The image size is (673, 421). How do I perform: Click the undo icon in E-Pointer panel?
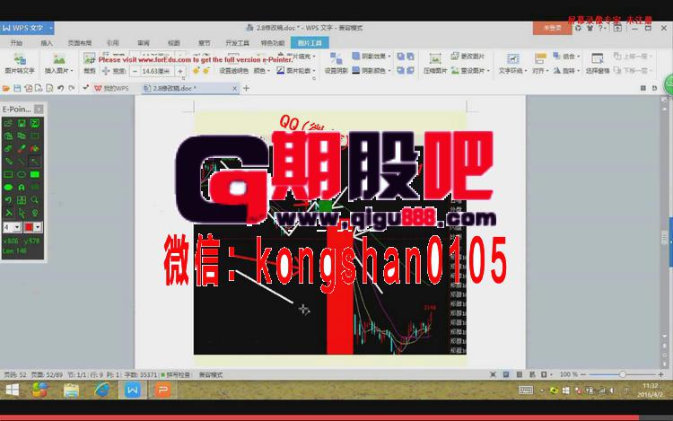8,200
